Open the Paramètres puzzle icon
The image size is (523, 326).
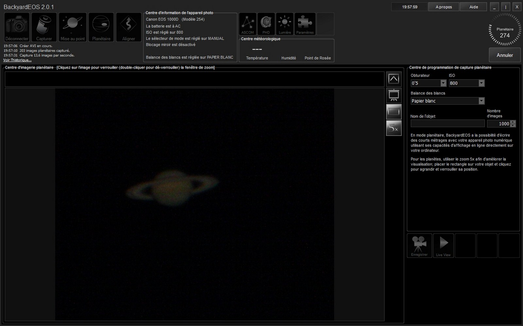point(305,24)
